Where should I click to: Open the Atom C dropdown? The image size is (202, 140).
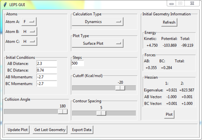click(x=29, y=41)
